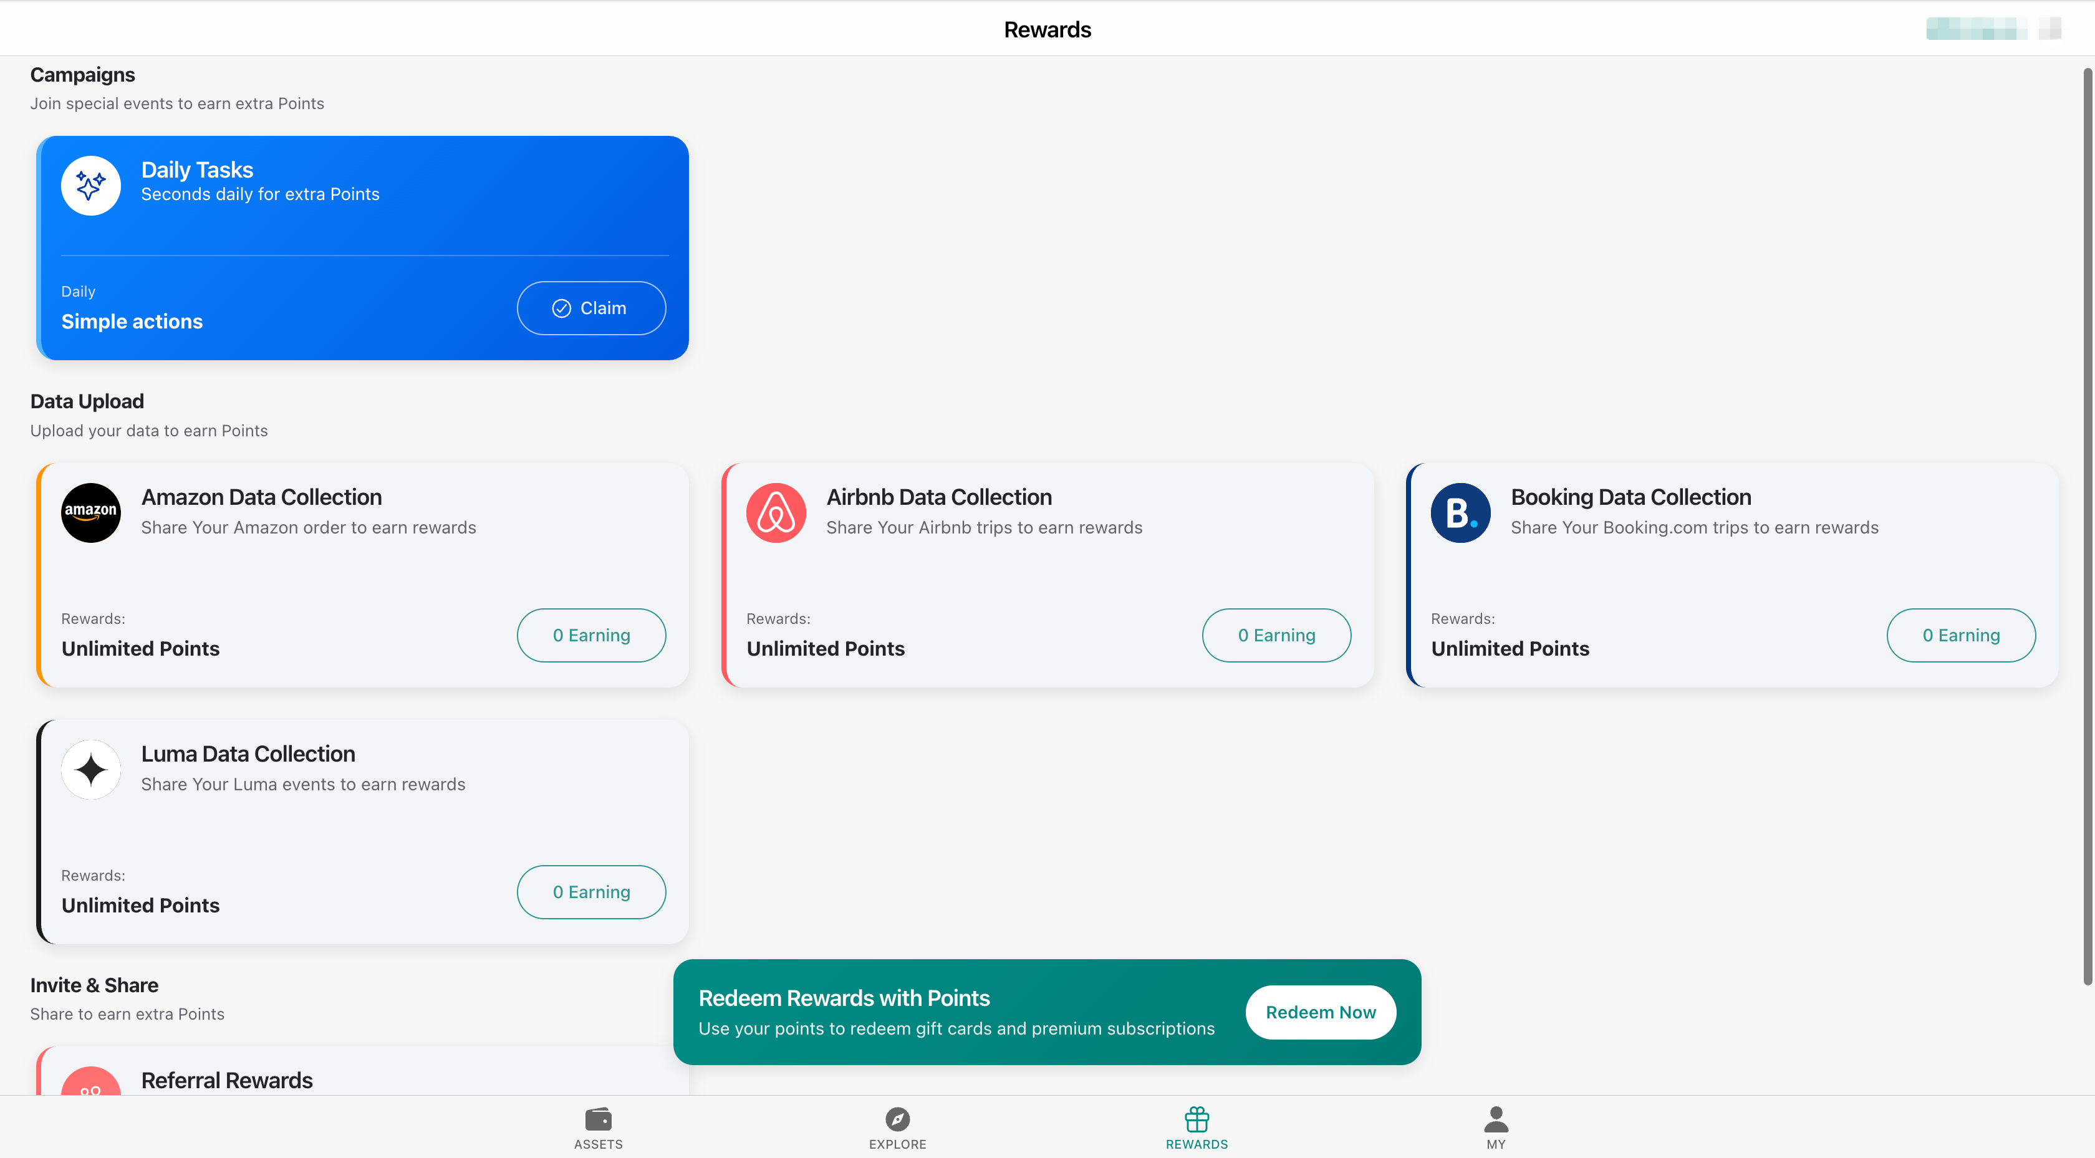Screen dimensions: 2095x1158
Task: Click Booking's 0 Earning button
Action: pos(1960,635)
